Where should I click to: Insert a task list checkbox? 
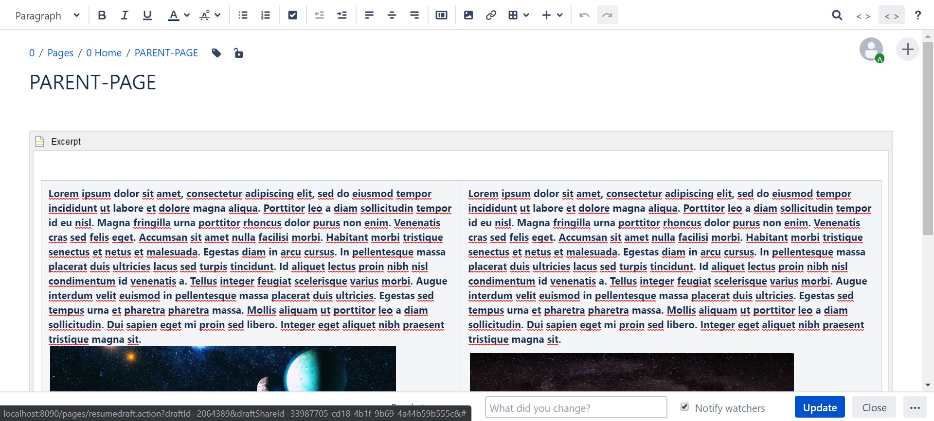tap(292, 15)
